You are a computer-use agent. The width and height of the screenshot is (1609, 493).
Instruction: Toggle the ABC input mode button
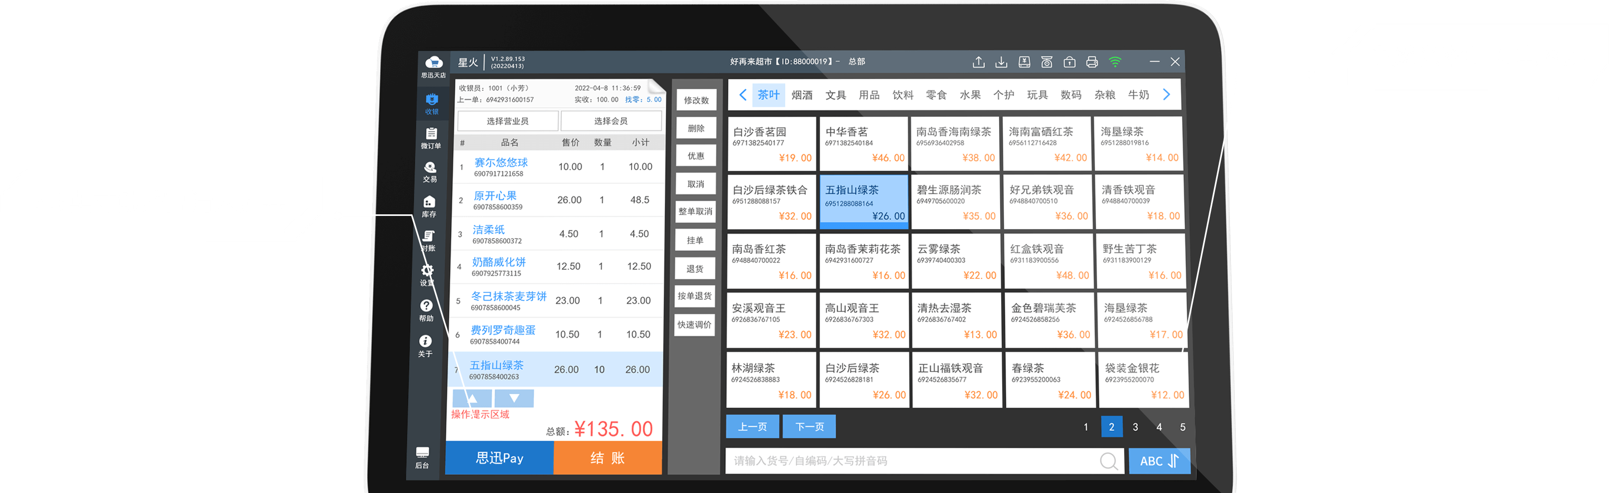click(1159, 461)
